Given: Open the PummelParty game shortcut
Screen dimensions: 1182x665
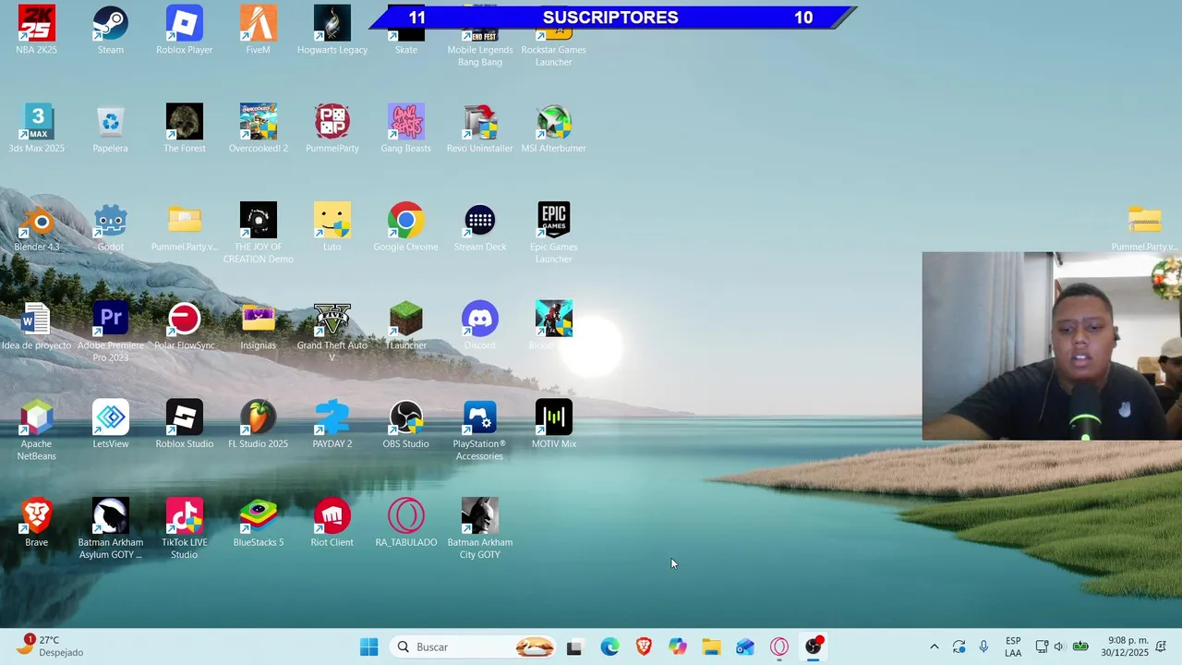Looking at the screenshot, I should [x=332, y=122].
